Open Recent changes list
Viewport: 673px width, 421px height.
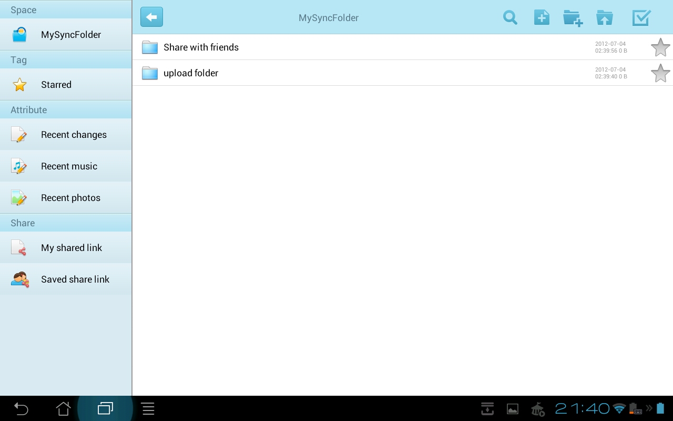[66, 135]
